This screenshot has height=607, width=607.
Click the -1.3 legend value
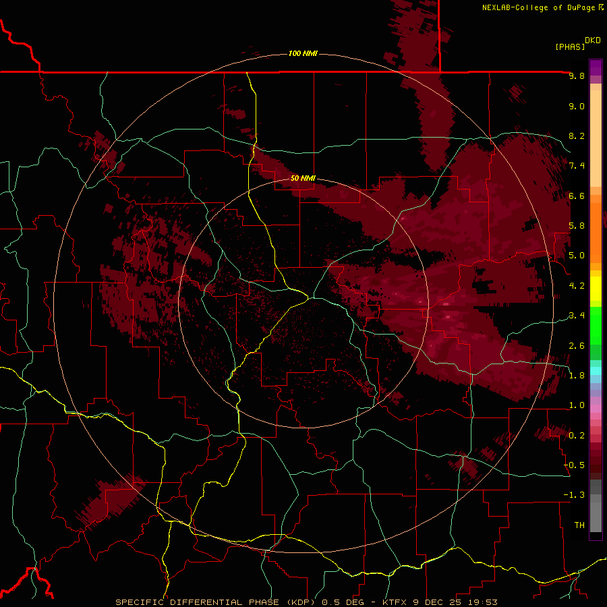(574, 495)
